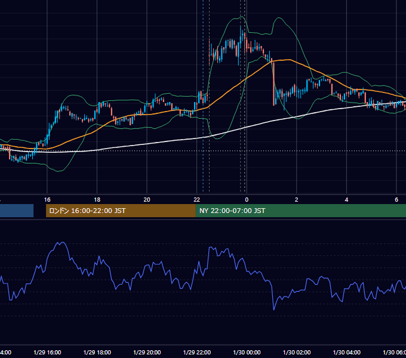The image size is (406, 358).
Task: Select the 1/30 00:00 time label
Action: click(247, 353)
